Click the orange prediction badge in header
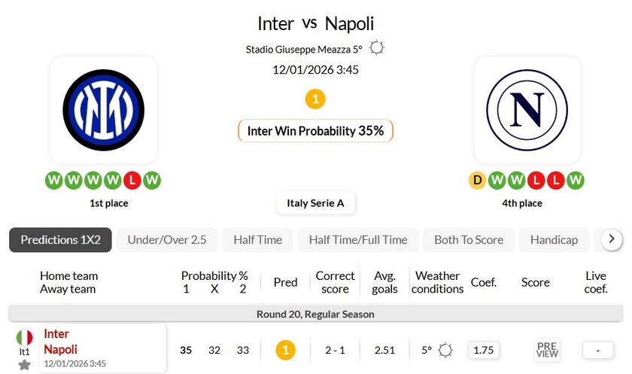632x374 pixels. (315, 99)
